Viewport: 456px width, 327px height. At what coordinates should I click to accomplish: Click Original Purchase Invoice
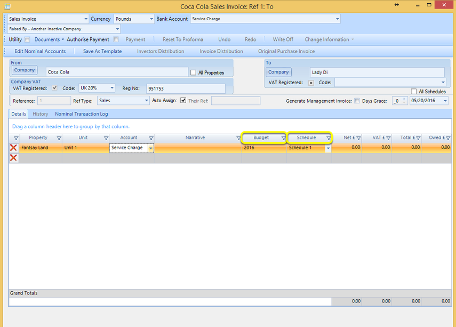click(x=286, y=51)
